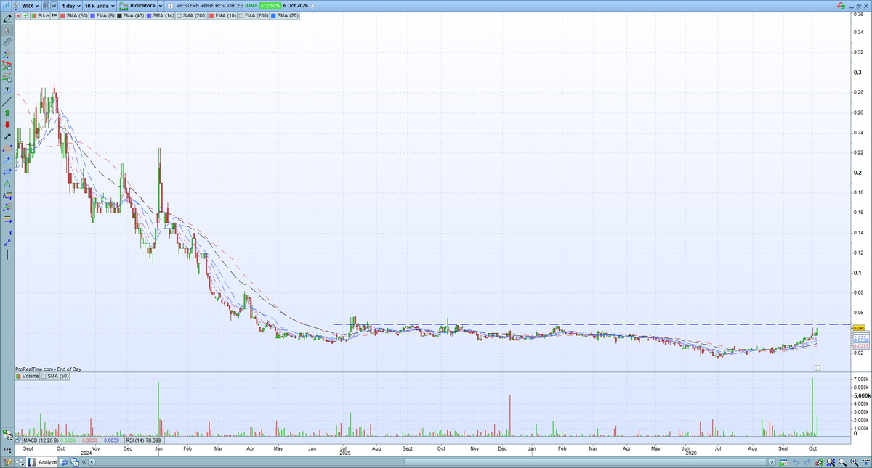Image resolution: width=872 pixels, height=468 pixels.
Task: Select the pencil drawing tool
Action: pyautogui.click(x=7, y=19)
